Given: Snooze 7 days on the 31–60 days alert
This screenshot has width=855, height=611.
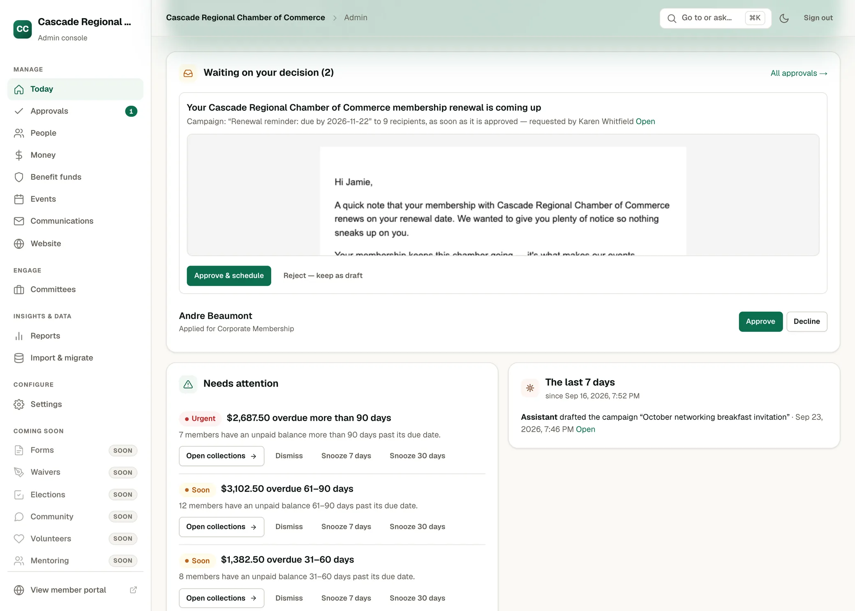Looking at the screenshot, I should 346,598.
